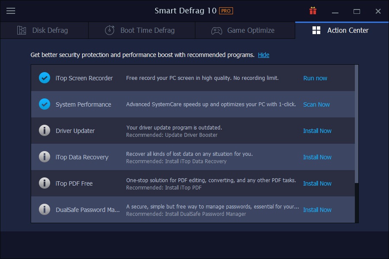Run iTop Screen Recorder now
This screenshot has width=389, height=259.
click(x=315, y=78)
